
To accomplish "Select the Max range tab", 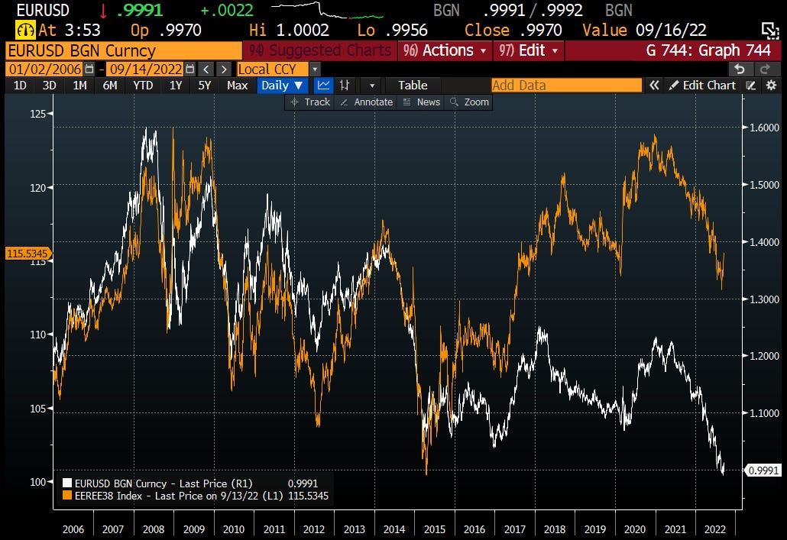I will pyautogui.click(x=238, y=86).
